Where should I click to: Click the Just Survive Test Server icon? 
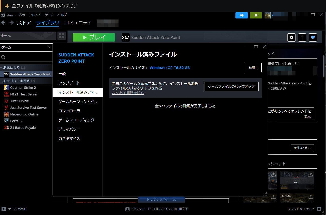[x=6, y=107]
